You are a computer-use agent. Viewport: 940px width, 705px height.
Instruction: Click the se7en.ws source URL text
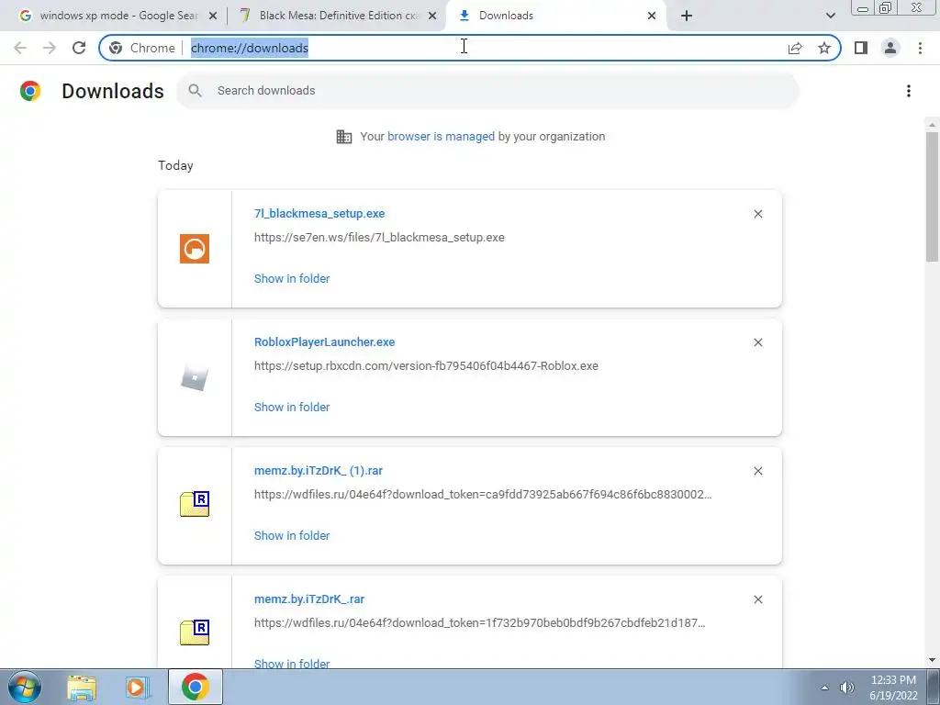tap(379, 238)
